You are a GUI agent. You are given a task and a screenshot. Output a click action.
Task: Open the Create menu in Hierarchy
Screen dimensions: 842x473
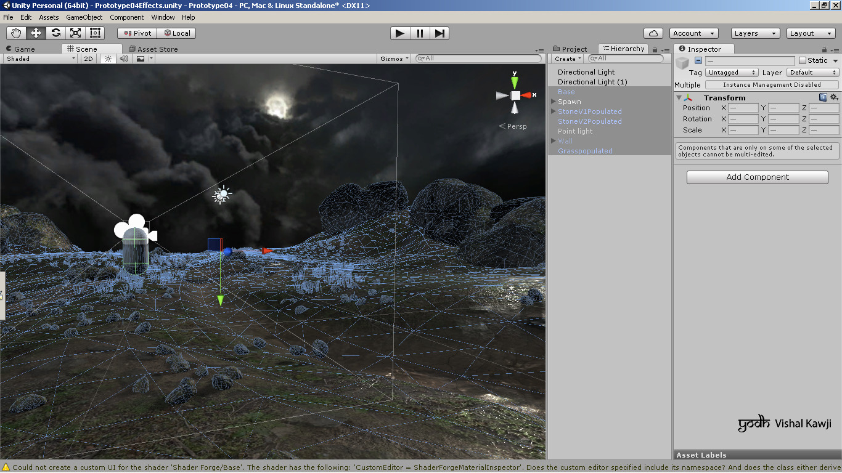(x=567, y=59)
